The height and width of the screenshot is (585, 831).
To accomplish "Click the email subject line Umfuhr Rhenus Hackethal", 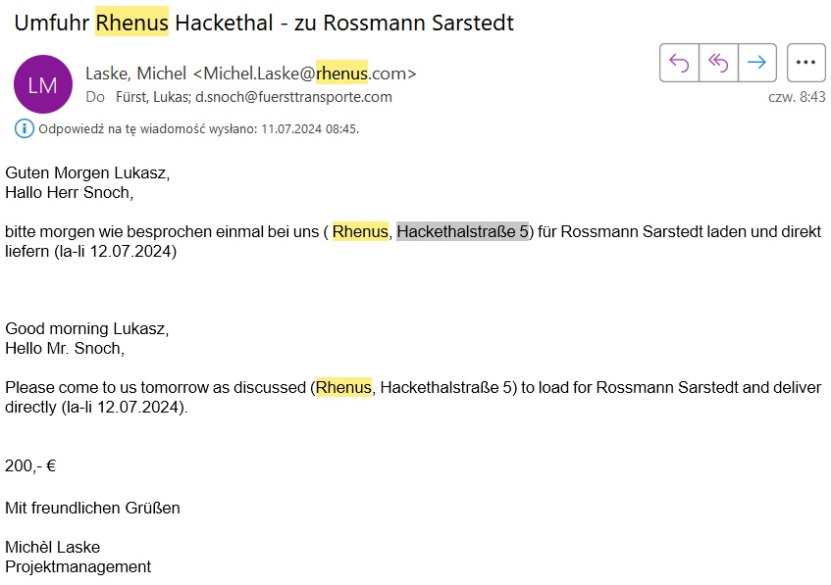I will click(264, 23).
